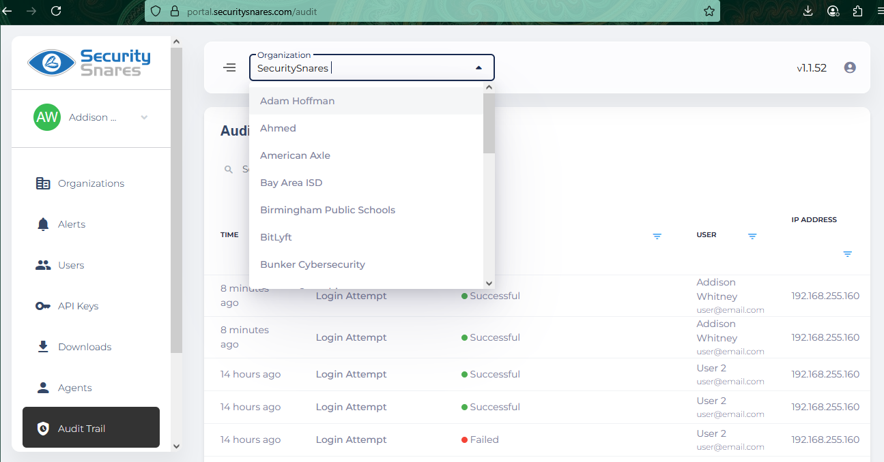Click the browser address bar URL
Screen dimensions: 884x462
[x=252, y=12]
